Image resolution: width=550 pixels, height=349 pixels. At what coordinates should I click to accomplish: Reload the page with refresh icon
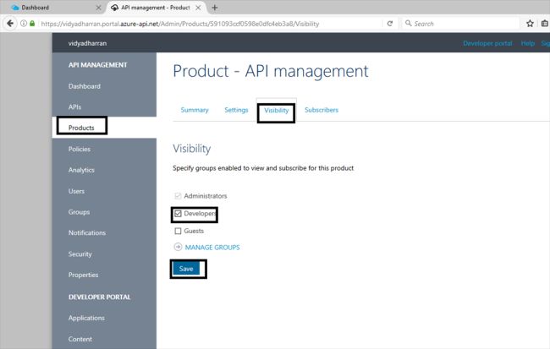pos(390,24)
